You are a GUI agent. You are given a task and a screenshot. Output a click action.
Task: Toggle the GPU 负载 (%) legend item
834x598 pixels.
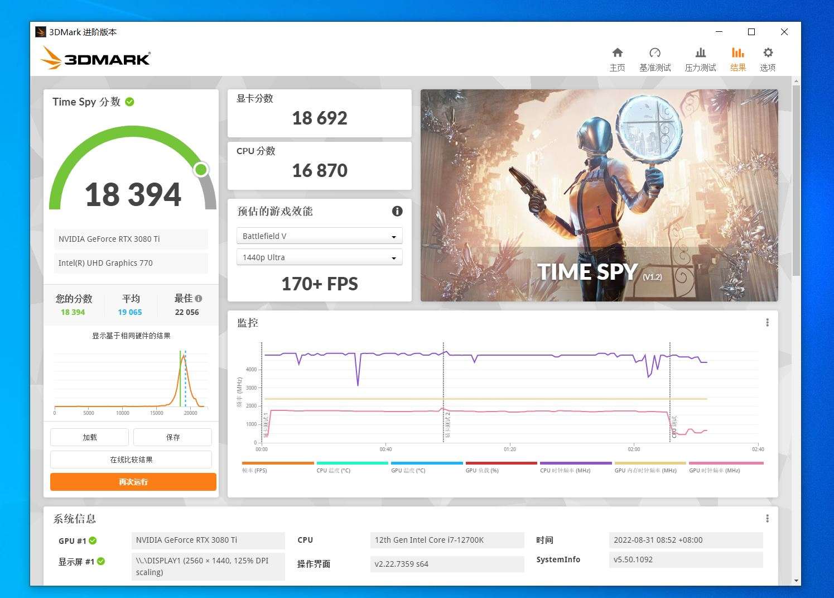click(501, 468)
